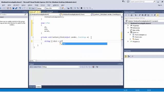Expand the References node in Solution Explorer

click(128, 28)
